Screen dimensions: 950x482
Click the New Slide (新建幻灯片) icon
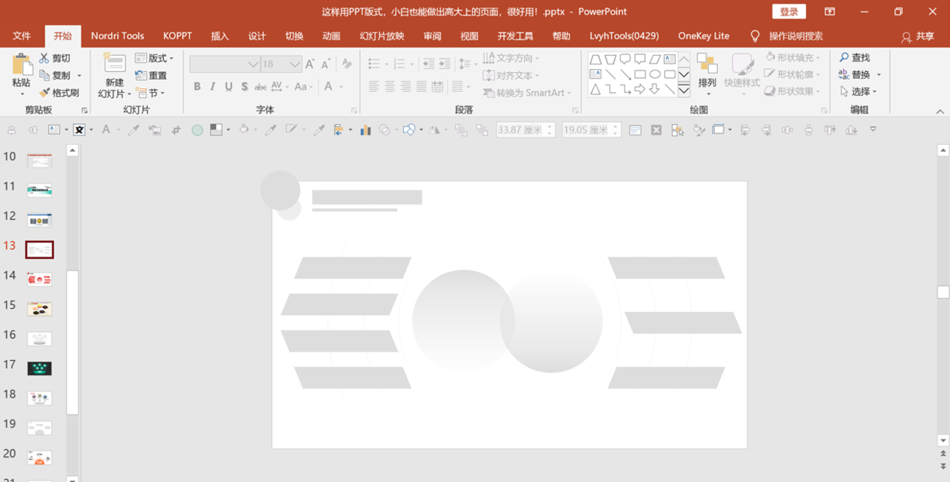point(114,64)
